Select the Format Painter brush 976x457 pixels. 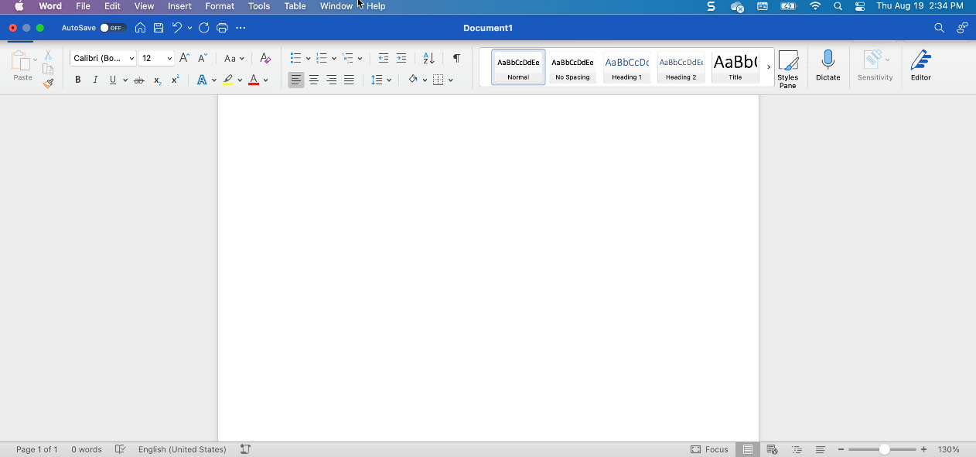point(48,84)
